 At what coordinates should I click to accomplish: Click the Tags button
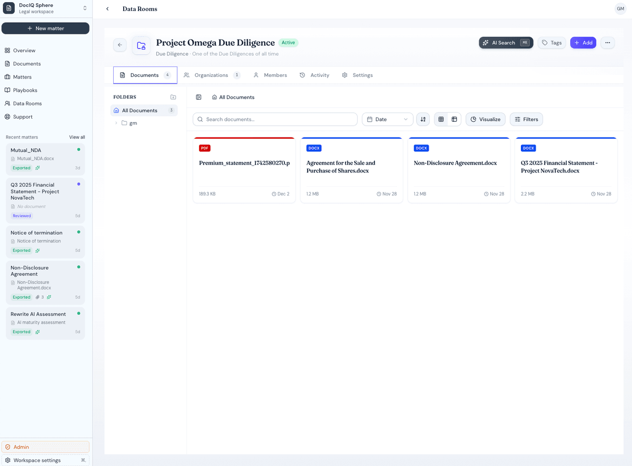click(x=551, y=43)
